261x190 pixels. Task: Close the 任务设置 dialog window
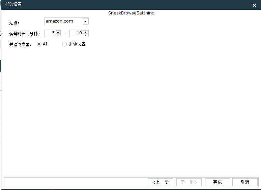pos(254,5)
